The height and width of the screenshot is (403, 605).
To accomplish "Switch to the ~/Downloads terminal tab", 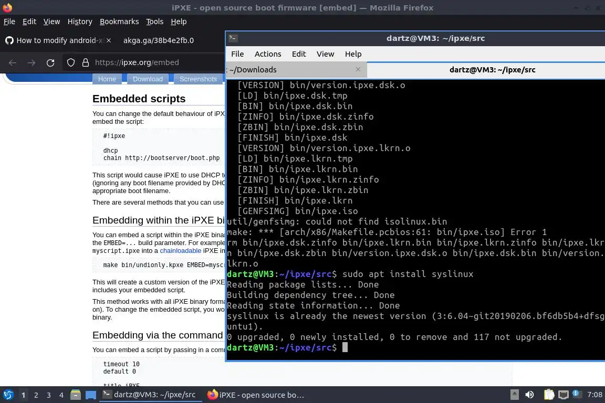I will [x=296, y=70].
